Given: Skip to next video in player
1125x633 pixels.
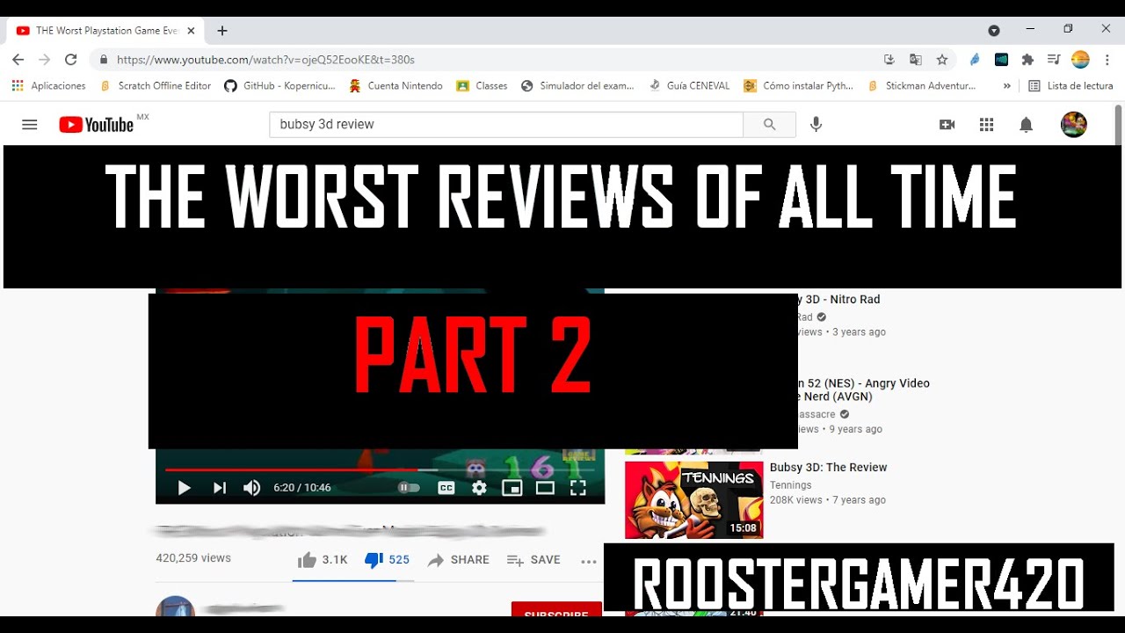Looking at the screenshot, I should 220,488.
